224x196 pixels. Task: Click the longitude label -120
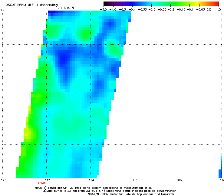(x=3, y=180)
